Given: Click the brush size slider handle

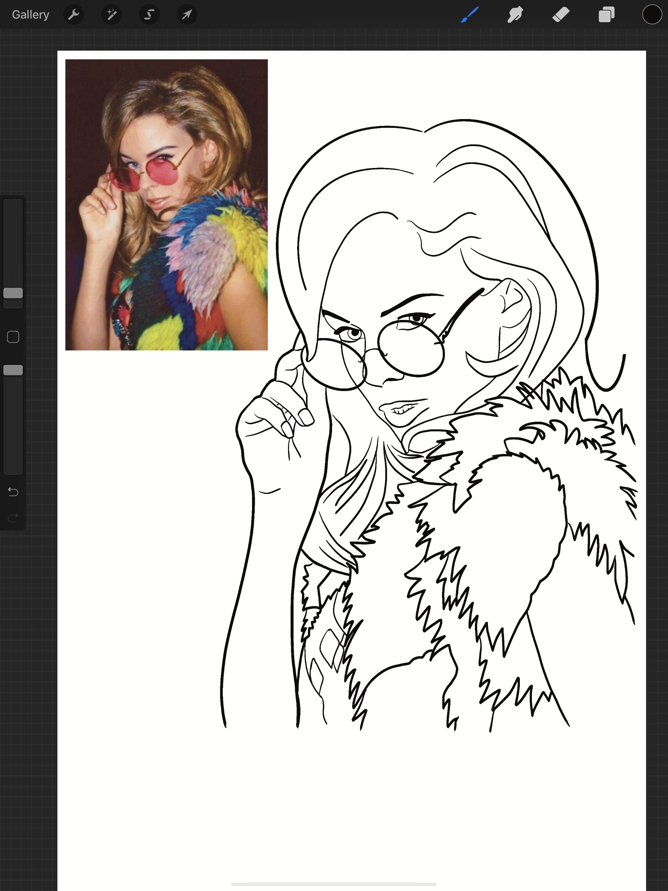Looking at the screenshot, I should tap(13, 293).
